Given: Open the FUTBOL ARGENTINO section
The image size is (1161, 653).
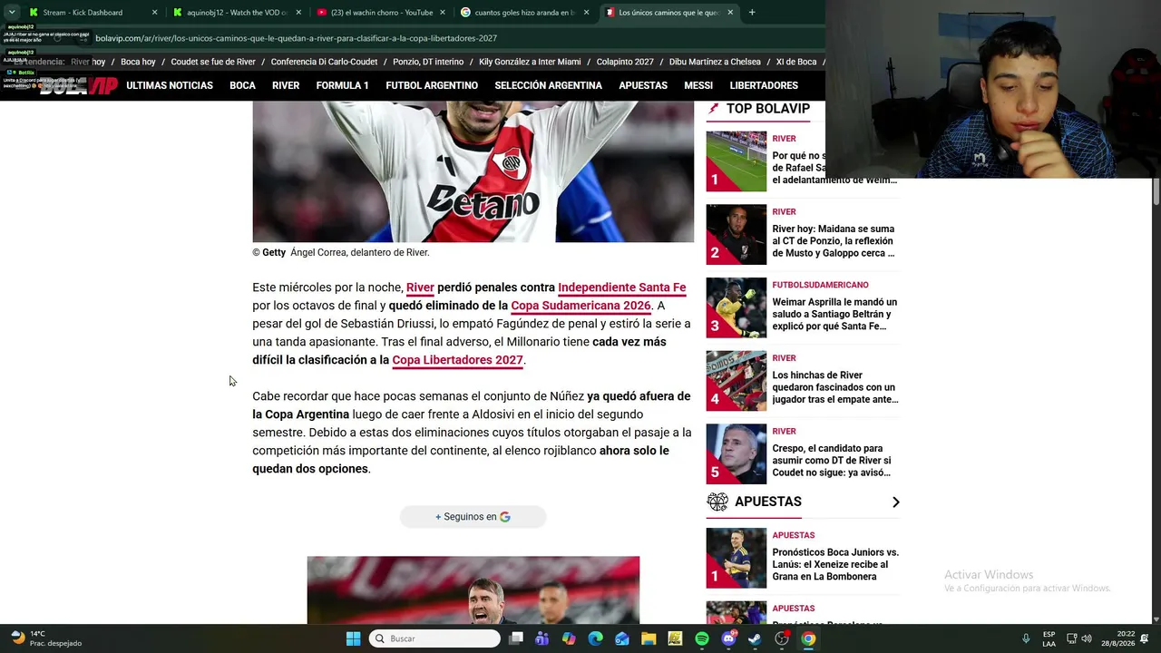Looking at the screenshot, I should click(432, 85).
